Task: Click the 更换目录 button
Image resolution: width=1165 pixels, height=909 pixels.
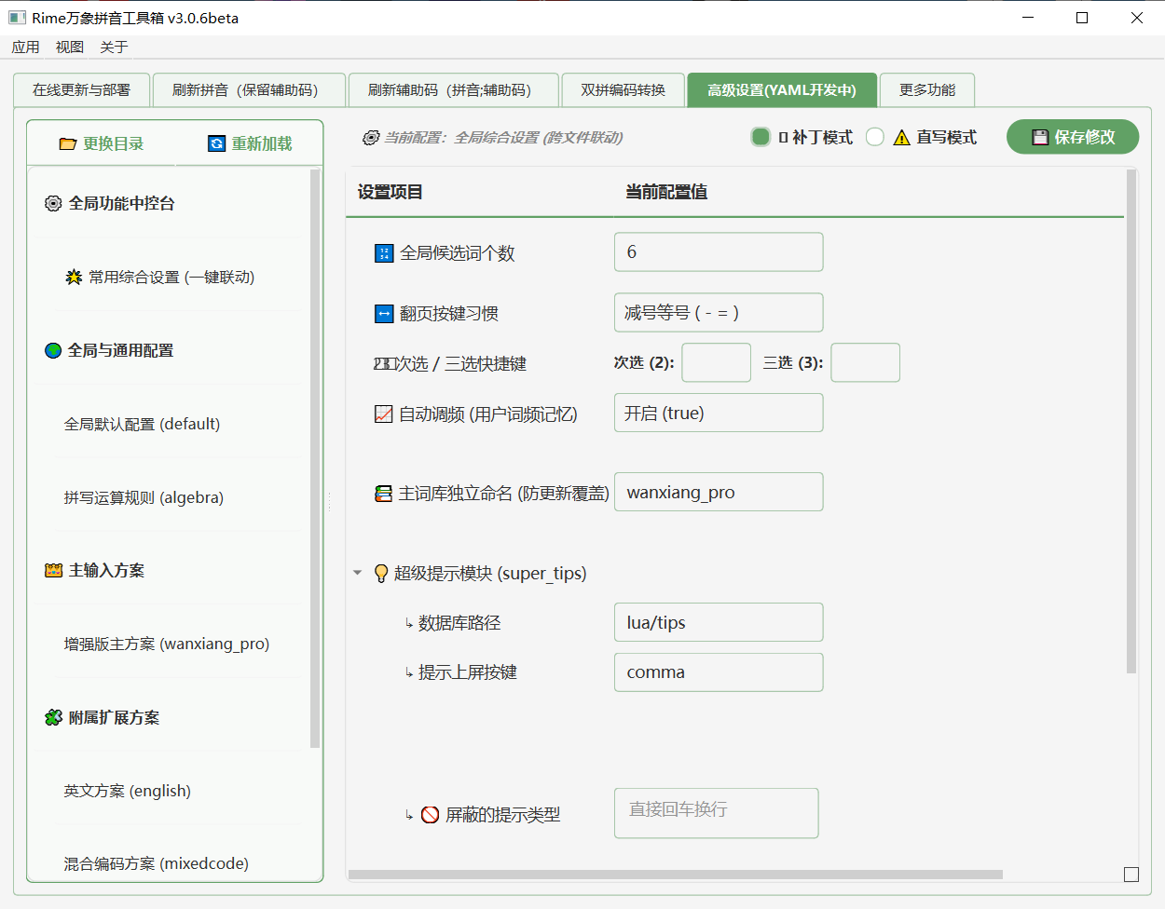Action: pos(102,143)
